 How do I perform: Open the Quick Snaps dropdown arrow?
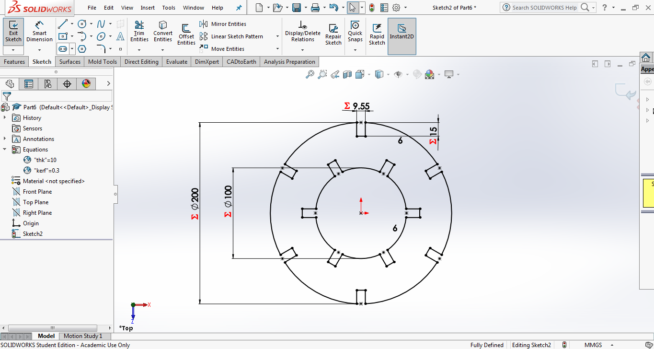pos(355,50)
